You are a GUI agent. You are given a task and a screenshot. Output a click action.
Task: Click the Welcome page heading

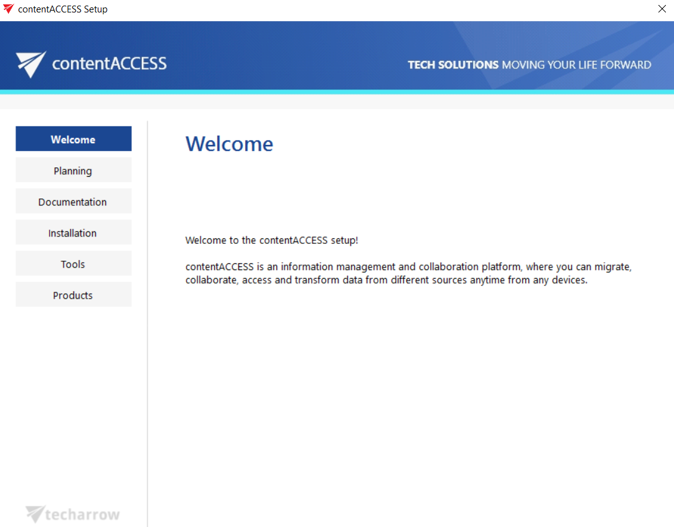click(x=229, y=144)
